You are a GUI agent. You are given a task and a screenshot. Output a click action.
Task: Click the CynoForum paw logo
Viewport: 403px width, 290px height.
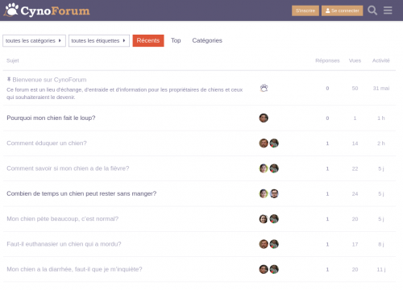click(47, 10)
